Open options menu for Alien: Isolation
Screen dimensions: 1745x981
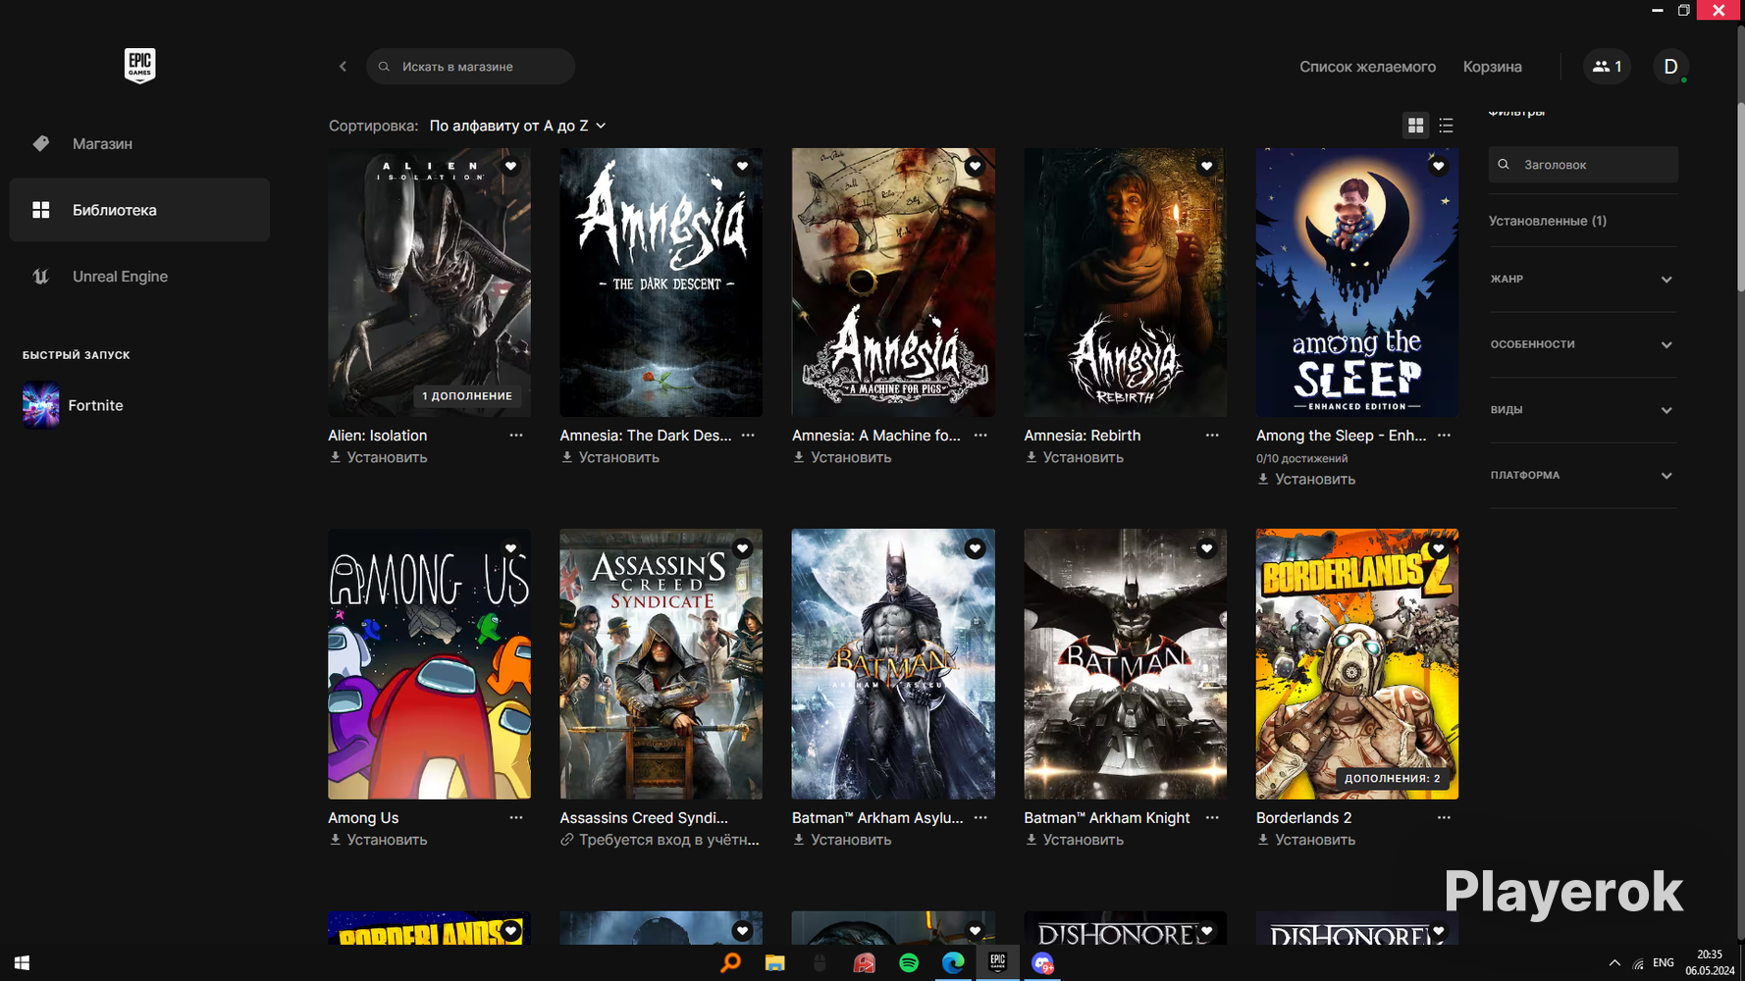[x=516, y=436]
